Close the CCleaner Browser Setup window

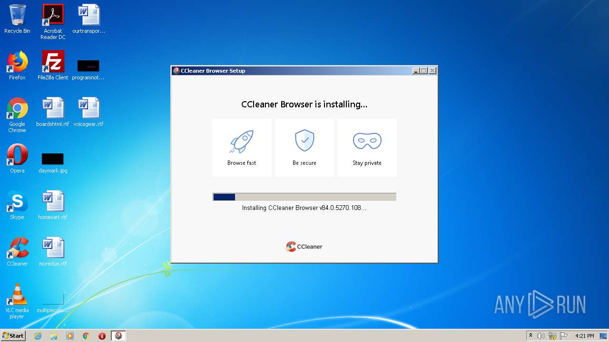click(x=432, y=71)
